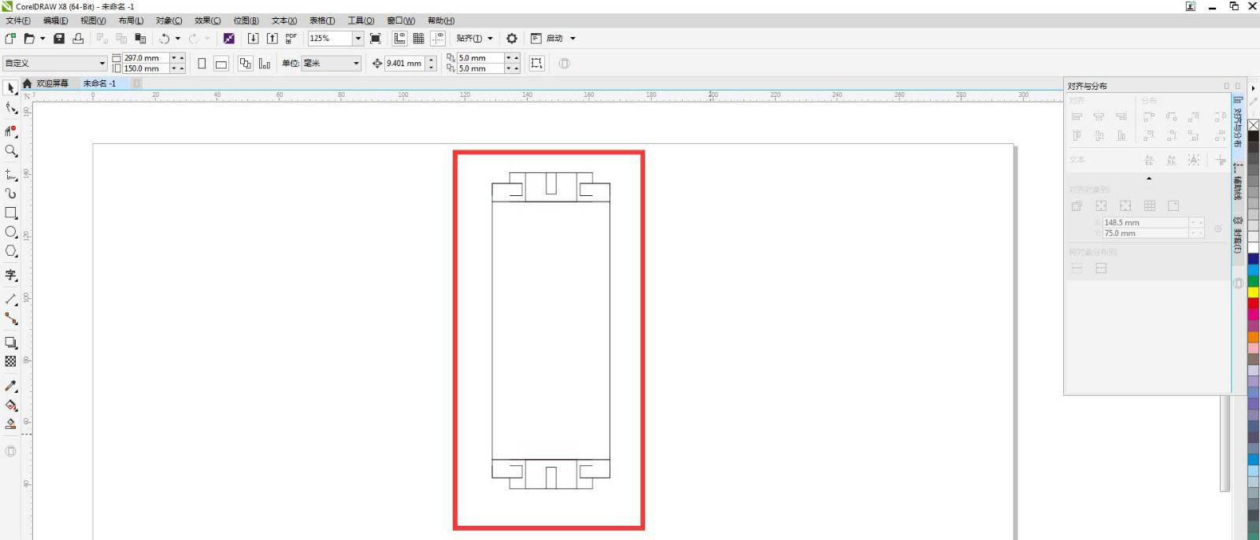This screenshot has height=540, width=1260.
Task: Switch to the 欢迎屏幕 tab
Action: [x=52, y=83]
